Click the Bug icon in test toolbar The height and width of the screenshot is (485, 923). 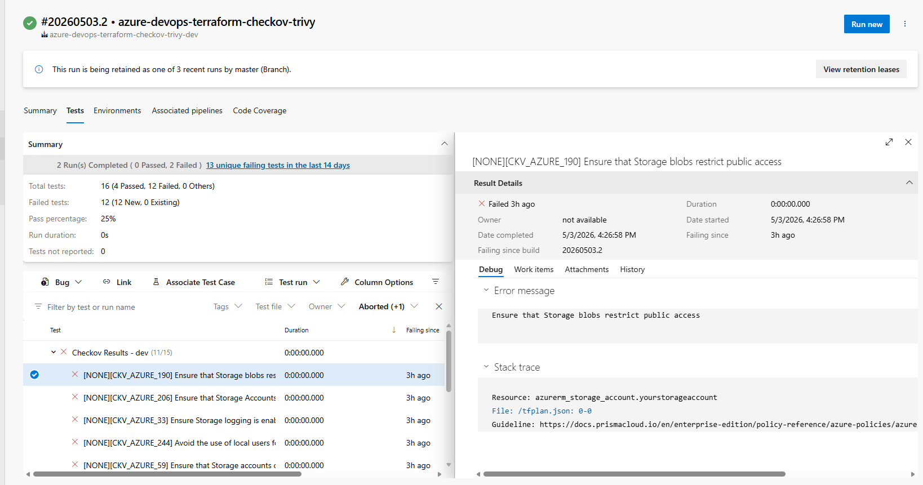[45, 282]
